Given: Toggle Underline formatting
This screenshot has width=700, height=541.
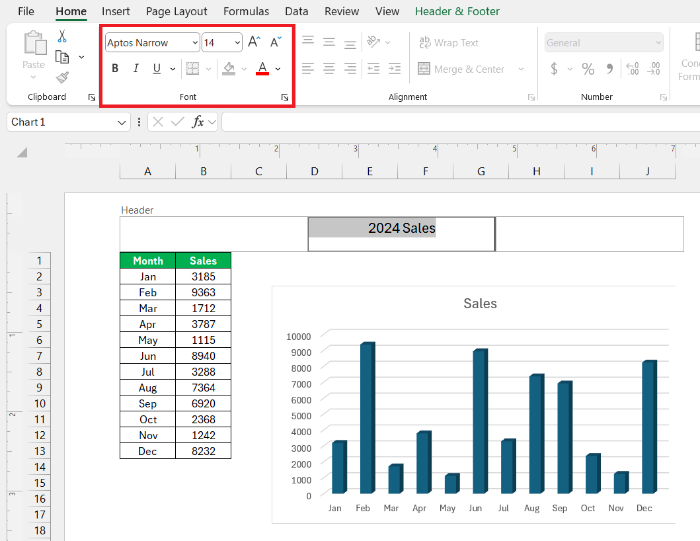Looking at the screenshot, I should tap(157, 68).
